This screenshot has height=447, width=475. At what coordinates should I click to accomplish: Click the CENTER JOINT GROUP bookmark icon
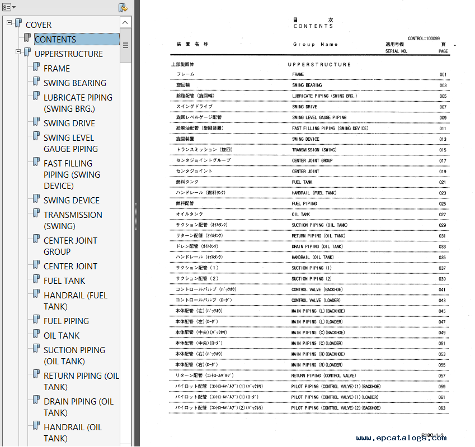coord(36,239)
